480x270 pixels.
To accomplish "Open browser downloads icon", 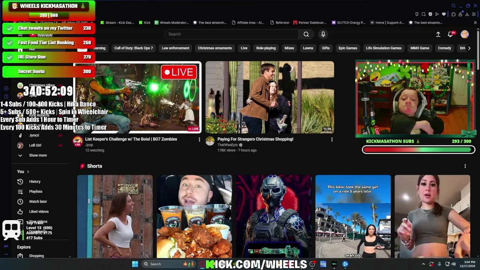I will click(467, 14).
